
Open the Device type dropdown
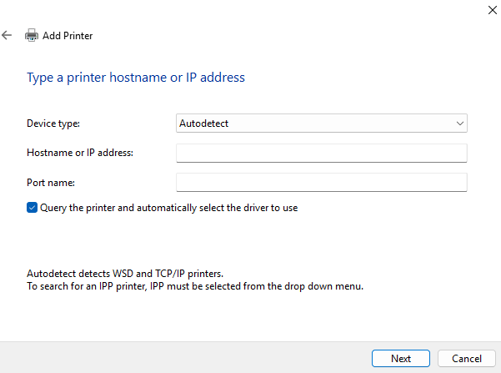321,123
